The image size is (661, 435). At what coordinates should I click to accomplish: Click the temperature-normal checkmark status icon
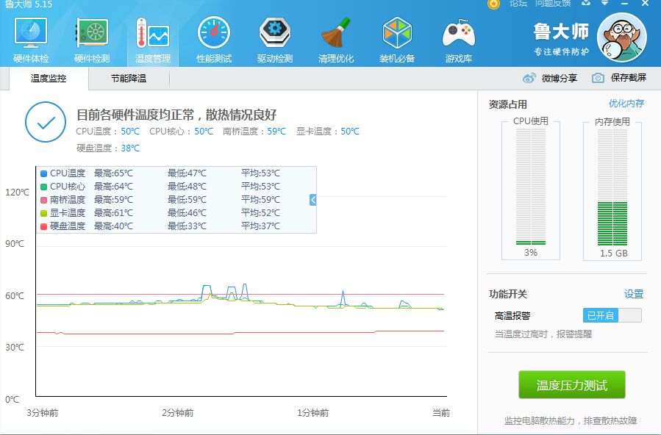click(x=46, y=122)
